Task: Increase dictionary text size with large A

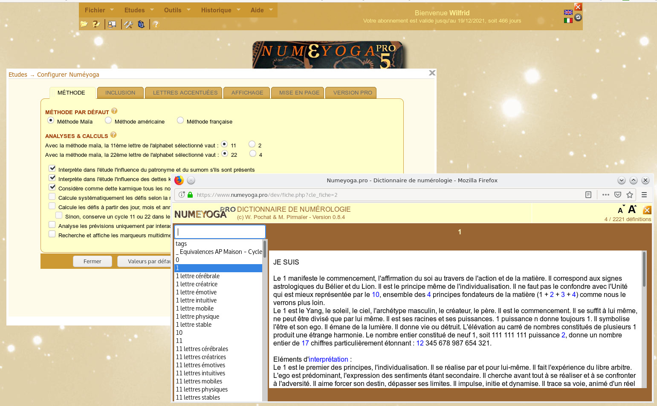Action: [632, 209]
